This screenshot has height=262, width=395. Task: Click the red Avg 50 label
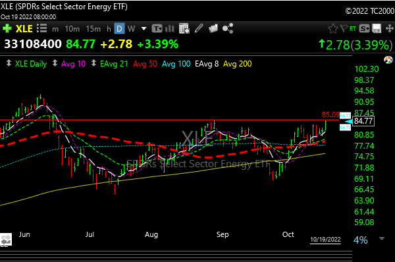pos(145,64)
